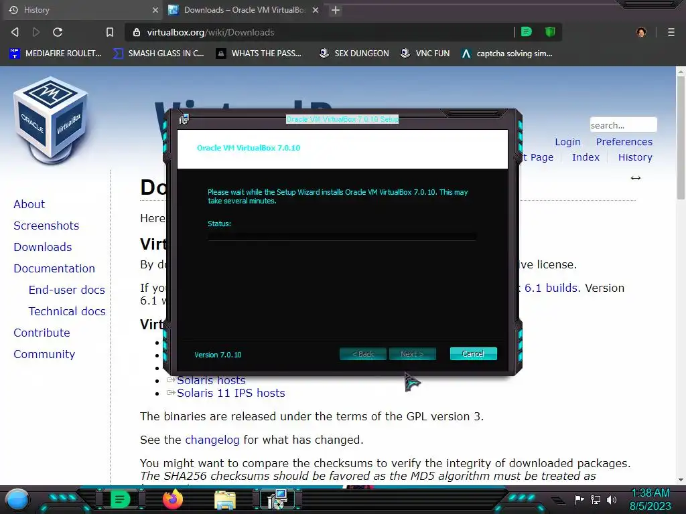Open the network tray icon

click(595, 499)
